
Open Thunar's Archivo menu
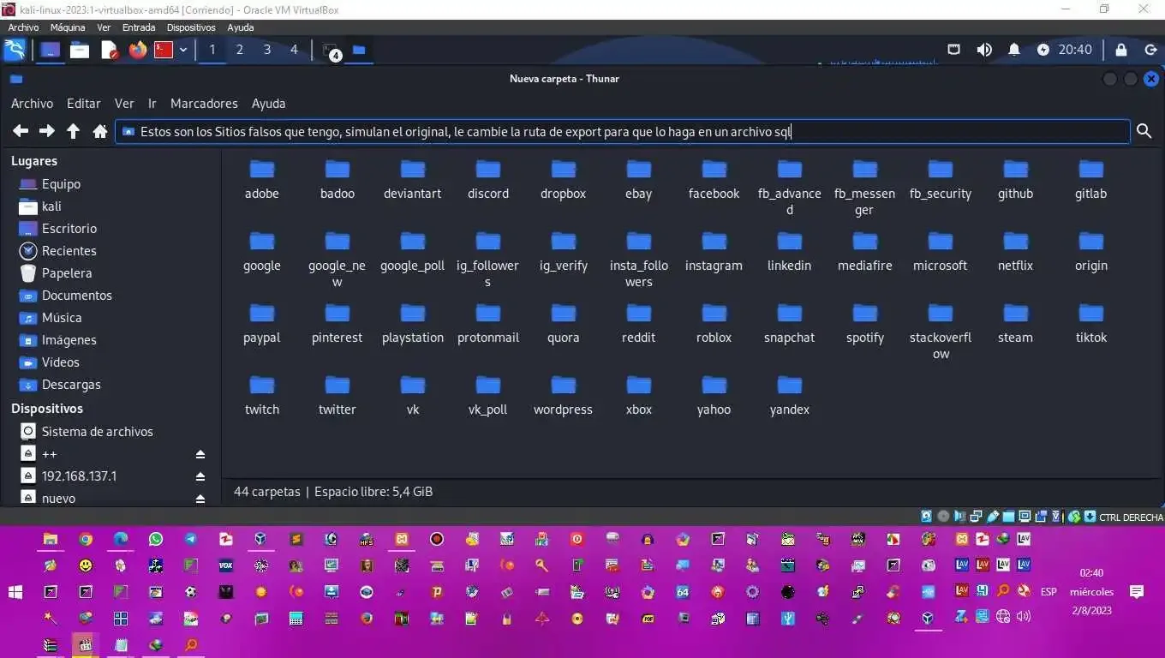[x=32, y=104]
